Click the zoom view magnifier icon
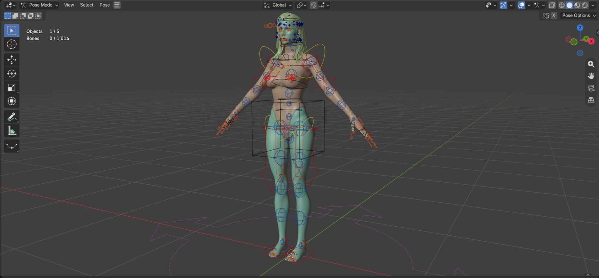Image resolution: width=599 pixels, height=278 pixels. click(591, 64)
